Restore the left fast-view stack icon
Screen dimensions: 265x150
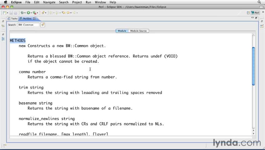tap(3, 21)
